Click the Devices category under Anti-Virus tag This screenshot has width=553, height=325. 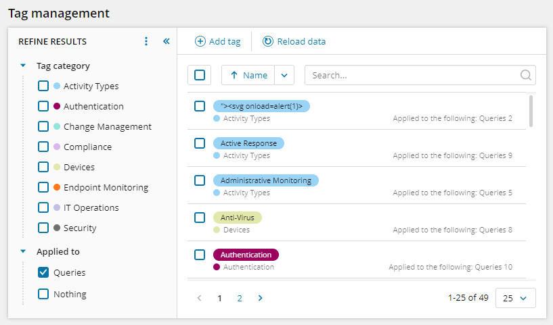click(x=236, y=230)
